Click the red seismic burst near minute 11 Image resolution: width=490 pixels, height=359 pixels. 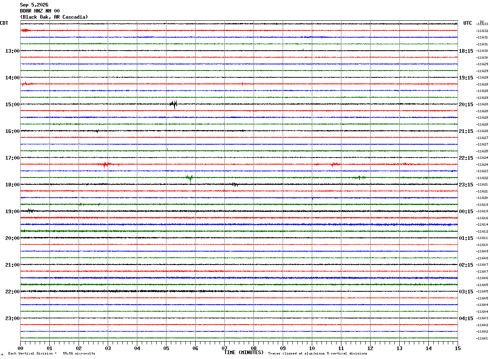pyautogui.click(x=335, y=164)
